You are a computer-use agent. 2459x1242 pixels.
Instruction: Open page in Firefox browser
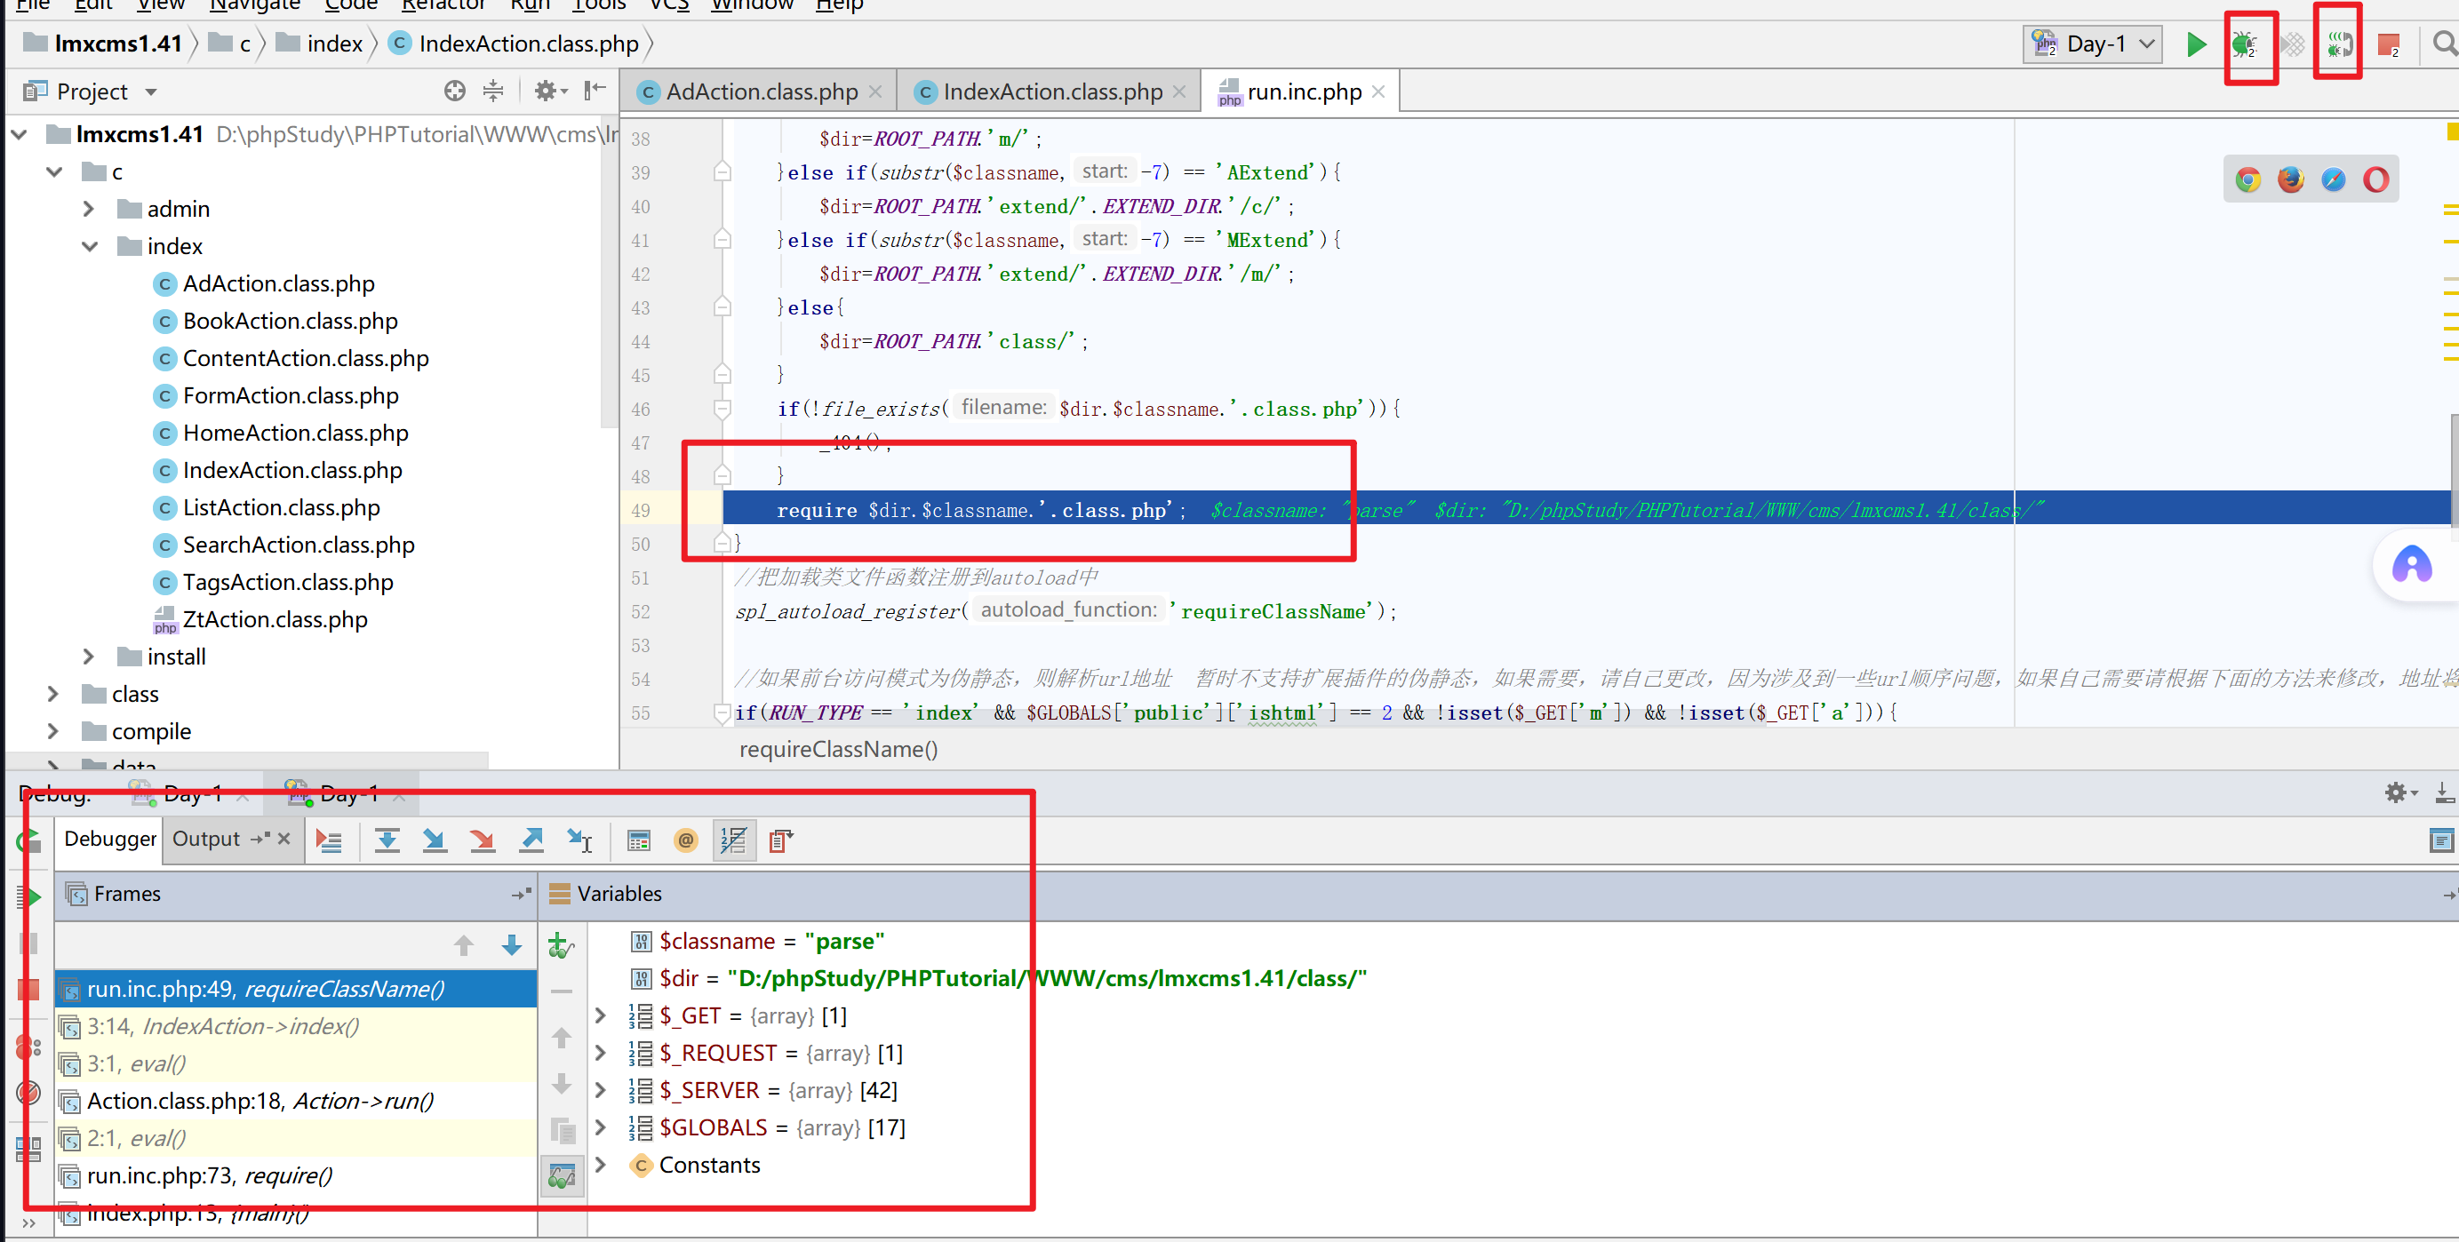tap(2290, 179)
